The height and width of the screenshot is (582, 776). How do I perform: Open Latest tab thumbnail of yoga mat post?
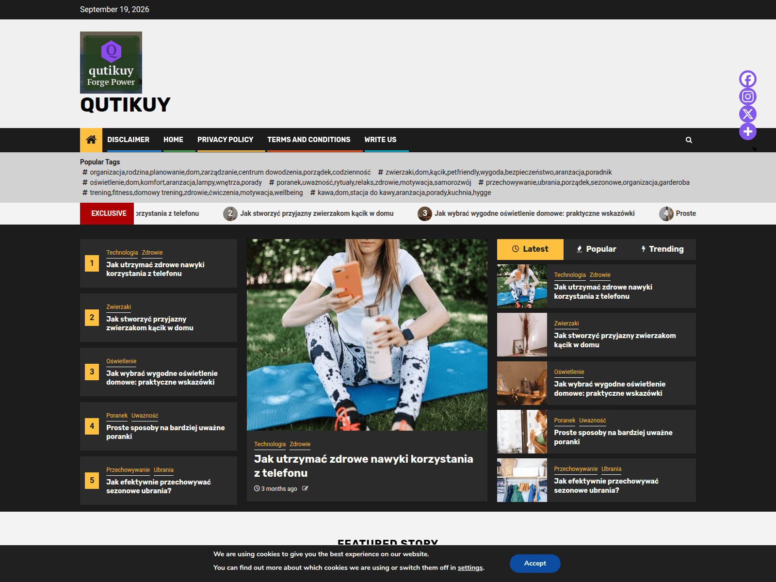tap(522, 286)
